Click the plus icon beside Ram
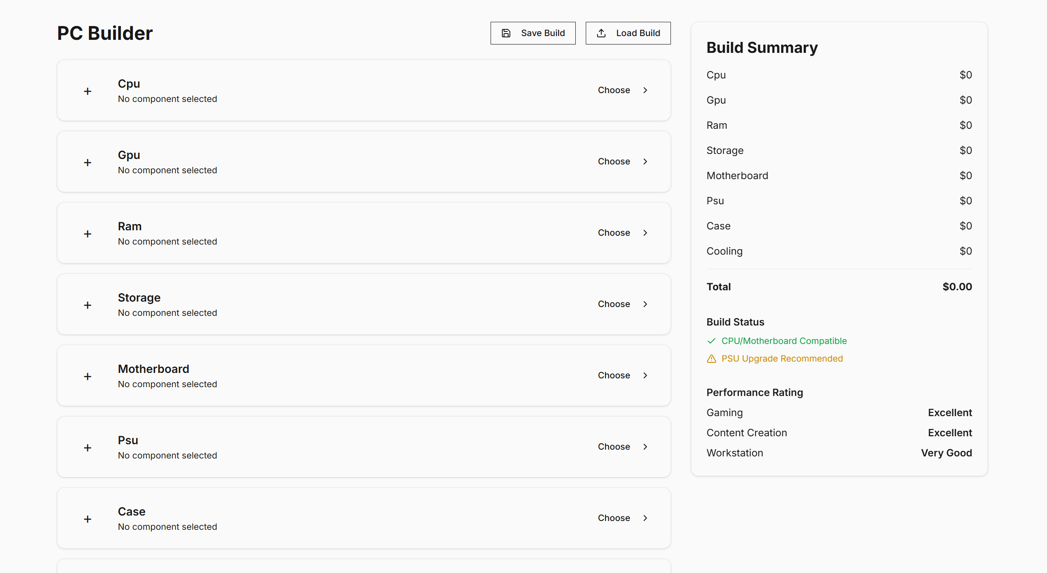This screenshot has width=1047, height=573. click(x=88, y=233)
